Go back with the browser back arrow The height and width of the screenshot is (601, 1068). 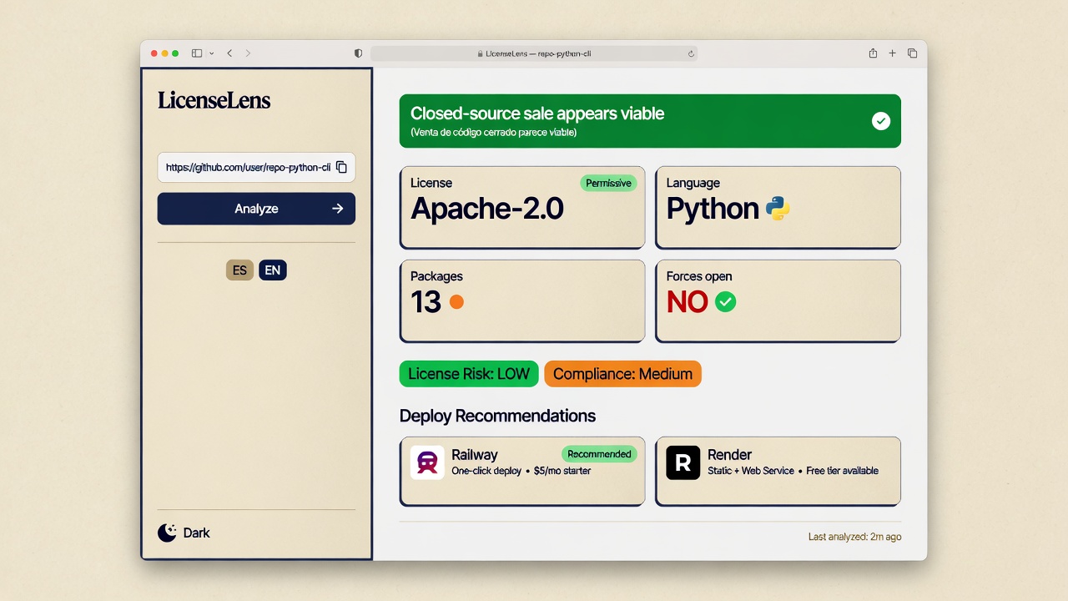tap(229, 53)
